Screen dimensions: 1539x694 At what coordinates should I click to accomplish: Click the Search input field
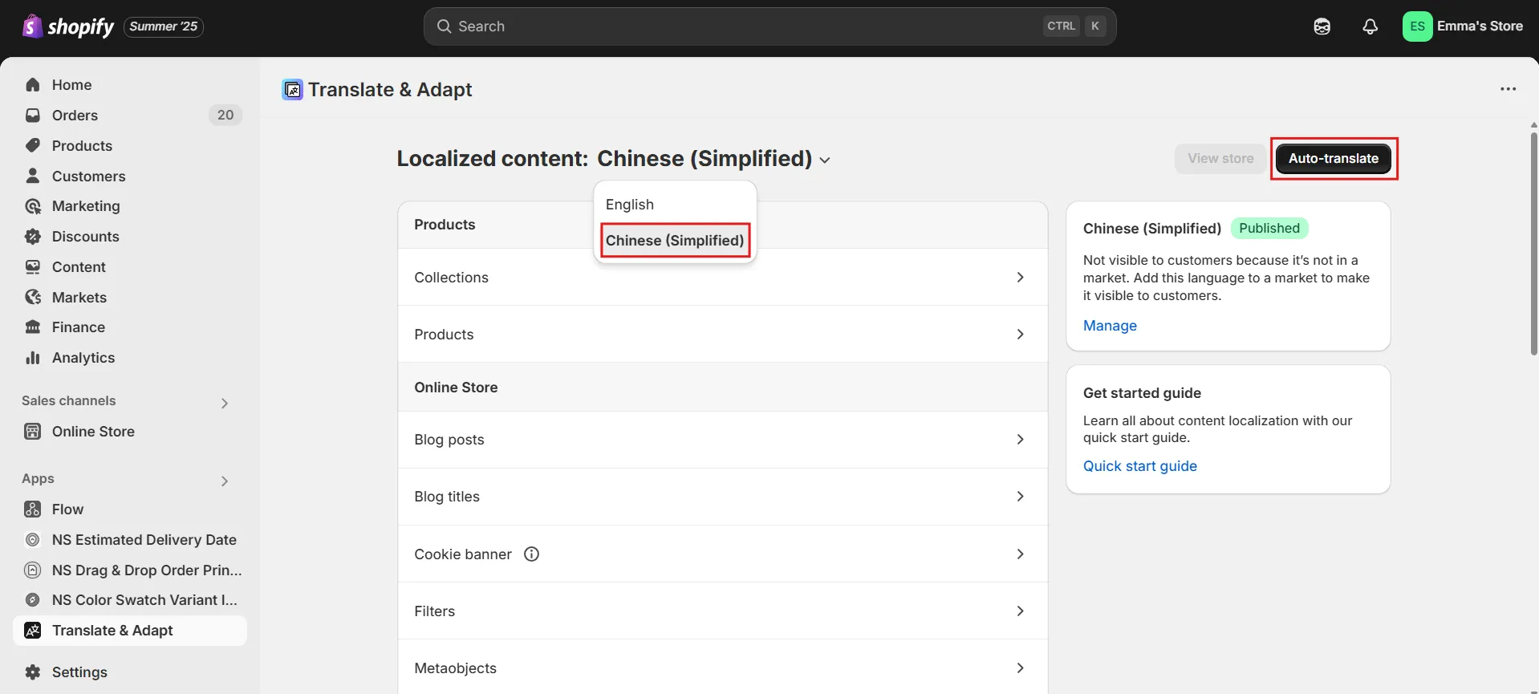(x=769, y=26)
